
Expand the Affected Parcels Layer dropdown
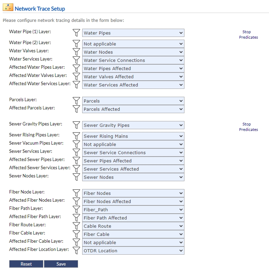click(x=133, y=109)
